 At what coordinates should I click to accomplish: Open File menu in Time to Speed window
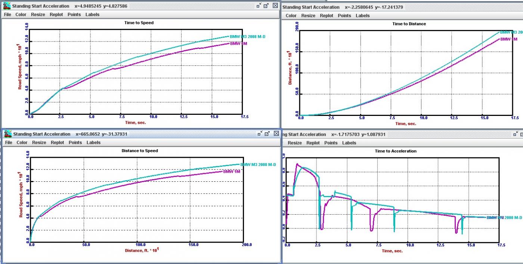coord(8,15)
